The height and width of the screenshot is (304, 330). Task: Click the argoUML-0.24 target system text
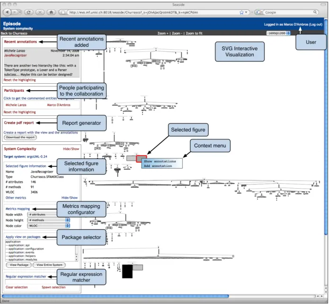37,156
